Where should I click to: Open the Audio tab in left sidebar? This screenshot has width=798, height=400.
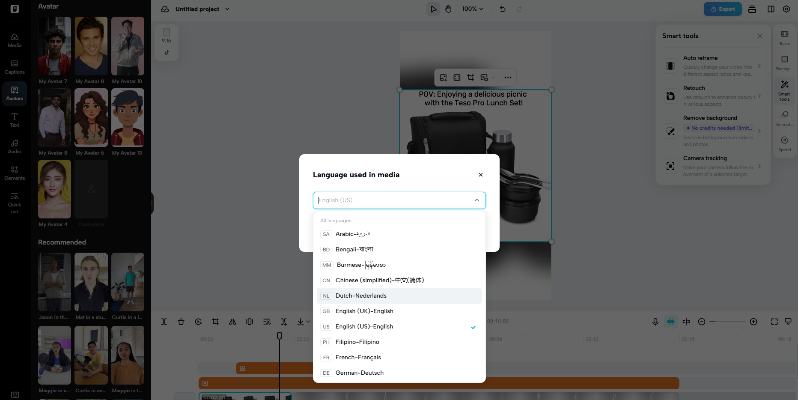[x=15, y=146]
